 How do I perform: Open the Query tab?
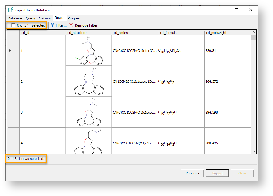pos(30,18)
